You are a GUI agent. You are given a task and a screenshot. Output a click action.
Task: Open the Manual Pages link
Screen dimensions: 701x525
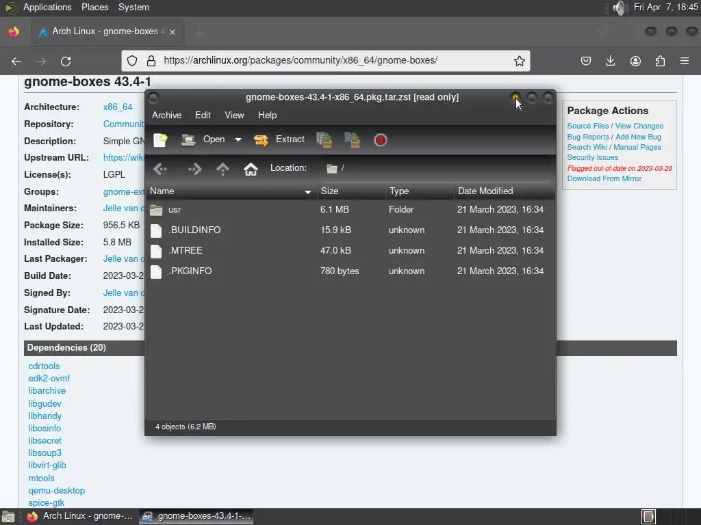[x=637, y=147]
